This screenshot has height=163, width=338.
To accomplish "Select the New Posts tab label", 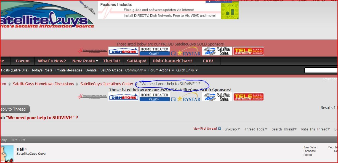I will pos(83,61).
